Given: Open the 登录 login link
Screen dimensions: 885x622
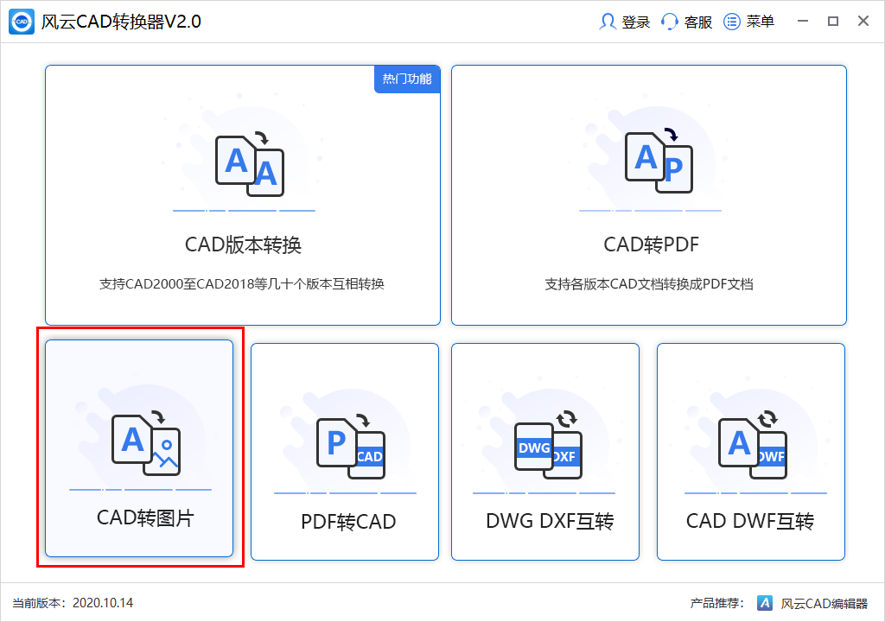Looking at the screenshot, I should [x=636, y=22].
